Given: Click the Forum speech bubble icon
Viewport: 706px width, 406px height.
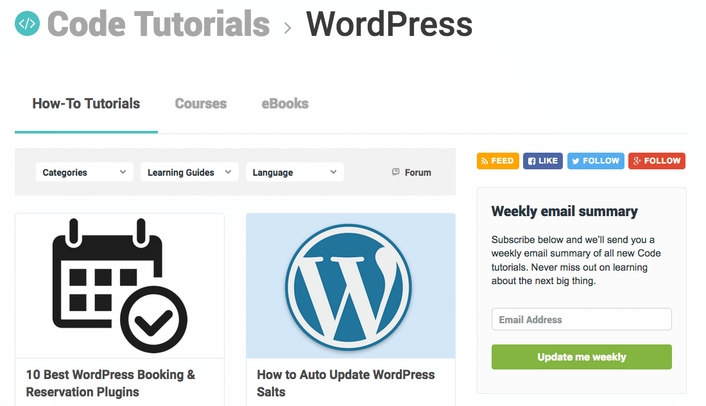Looking at the screenshot, I should coord(395,172).
